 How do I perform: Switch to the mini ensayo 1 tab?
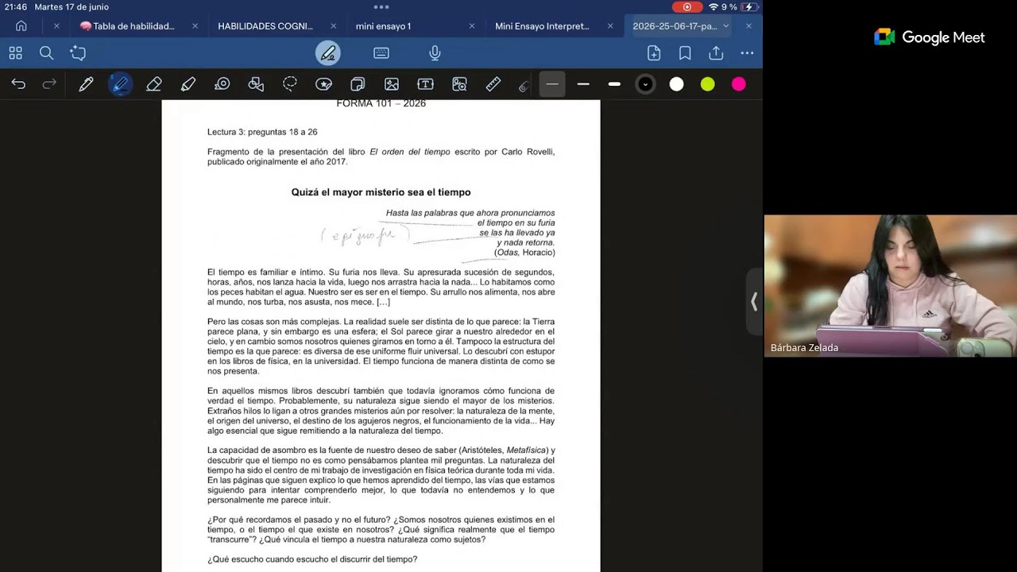(x=383, y=26)
